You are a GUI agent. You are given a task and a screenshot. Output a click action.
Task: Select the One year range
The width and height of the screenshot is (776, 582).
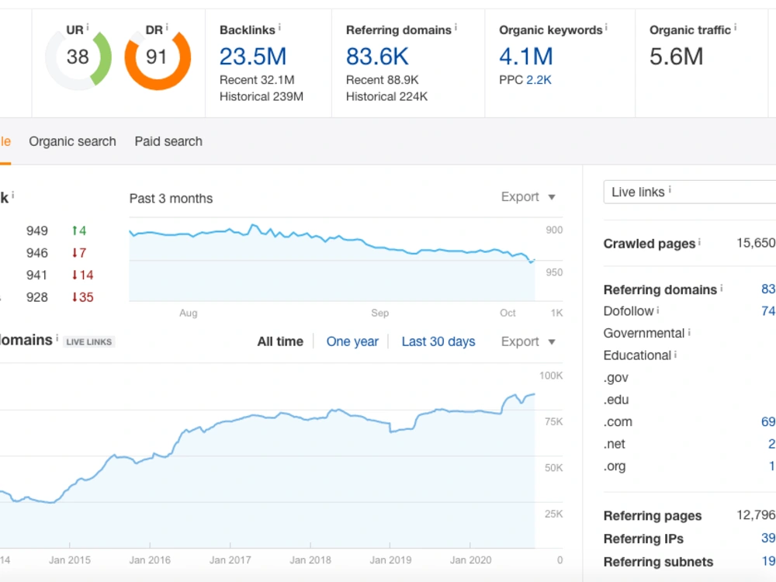click(352, 341)
